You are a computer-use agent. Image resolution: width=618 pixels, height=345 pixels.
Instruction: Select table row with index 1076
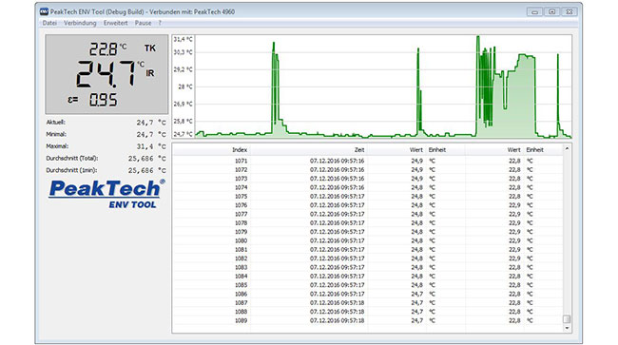tap(368, 205)
